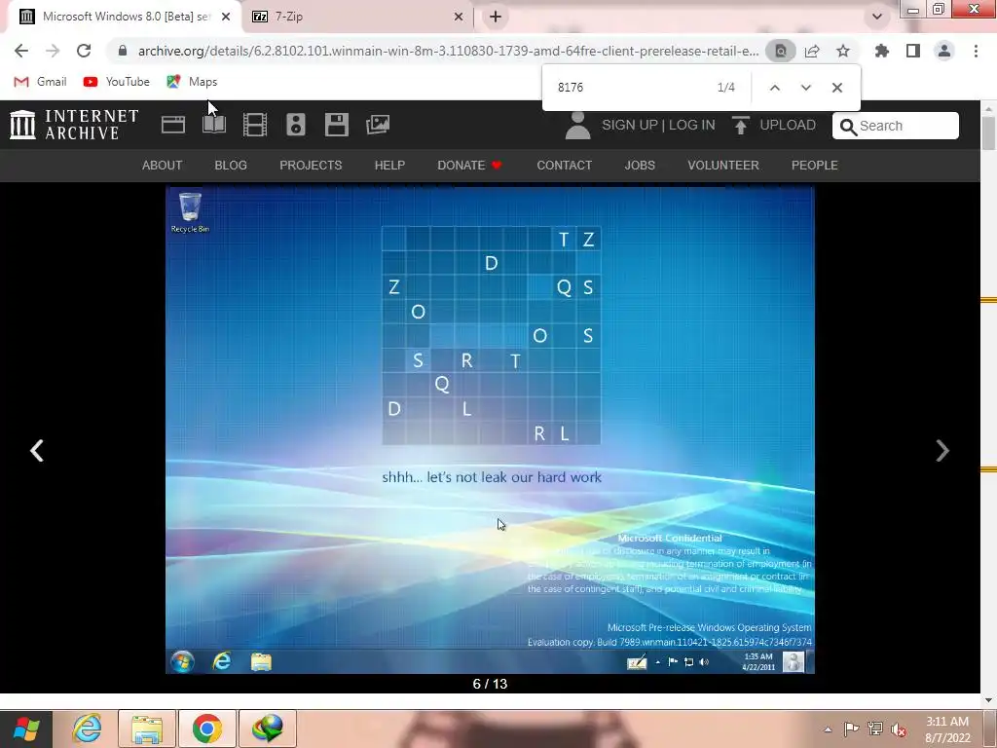The width and height of the screenshot is (997, 748).
Task: Open the Chrome three-dot menu
Action: pyautogui.click(x=976, y=51)
